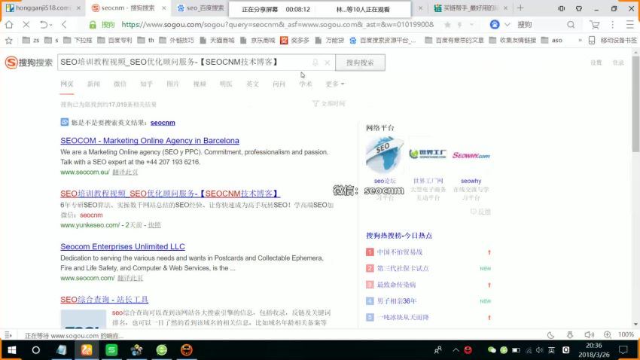640x360 pixels.
Task: Click the seo论坛 globe thumbnail
Action: point(385,155)
